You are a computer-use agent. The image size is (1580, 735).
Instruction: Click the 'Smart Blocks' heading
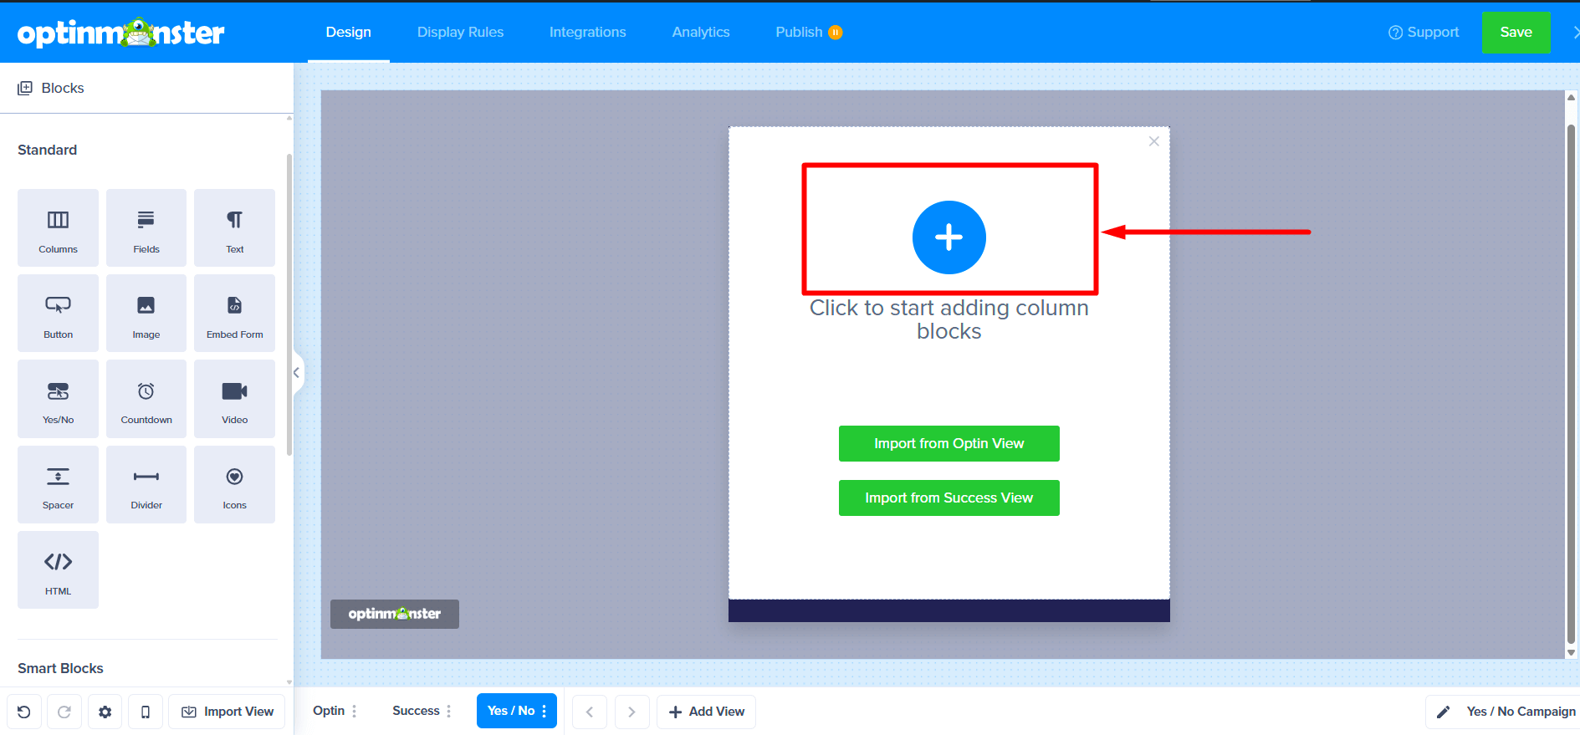60,668
